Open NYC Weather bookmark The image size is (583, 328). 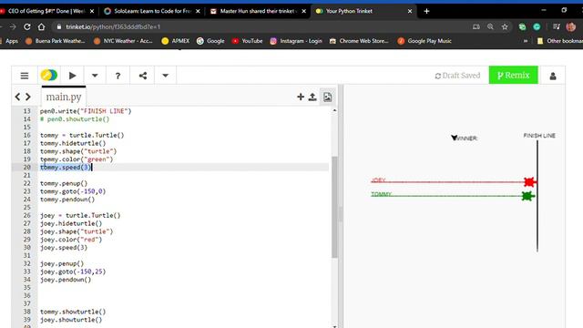coord(123,41)
